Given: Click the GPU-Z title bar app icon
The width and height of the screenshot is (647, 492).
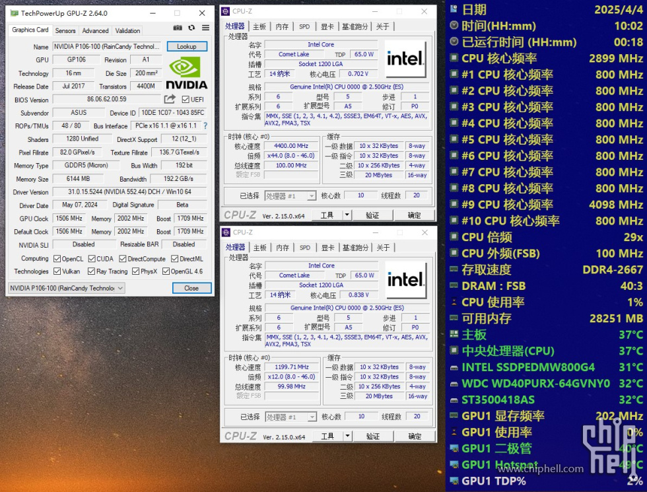Looking at the screenshot, I should [15, 13].
